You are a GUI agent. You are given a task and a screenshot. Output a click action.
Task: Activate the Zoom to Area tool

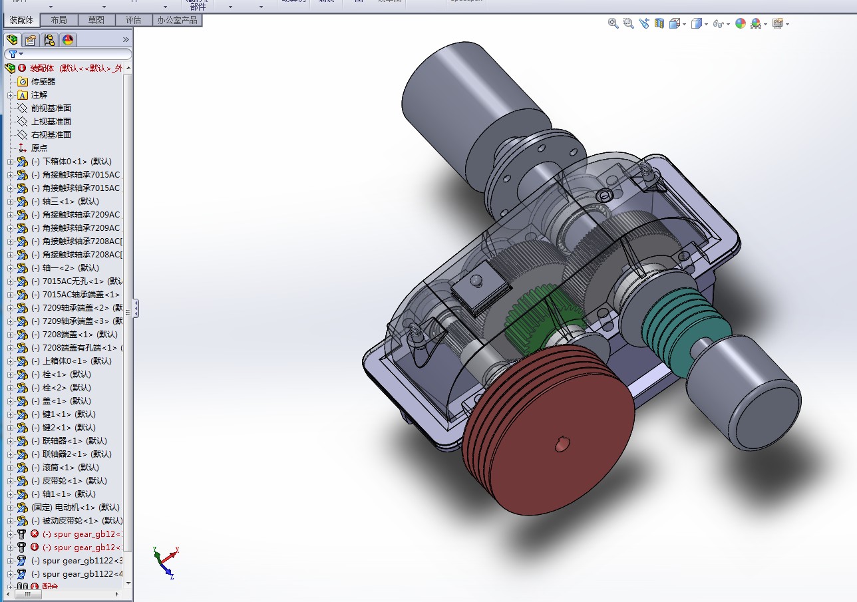pyautogui.click(x=628, y=23)
